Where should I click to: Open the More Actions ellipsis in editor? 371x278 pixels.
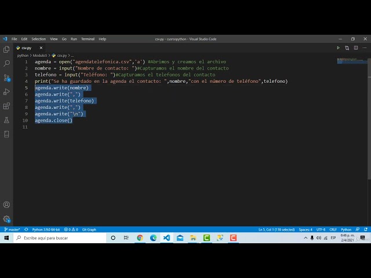365,47
